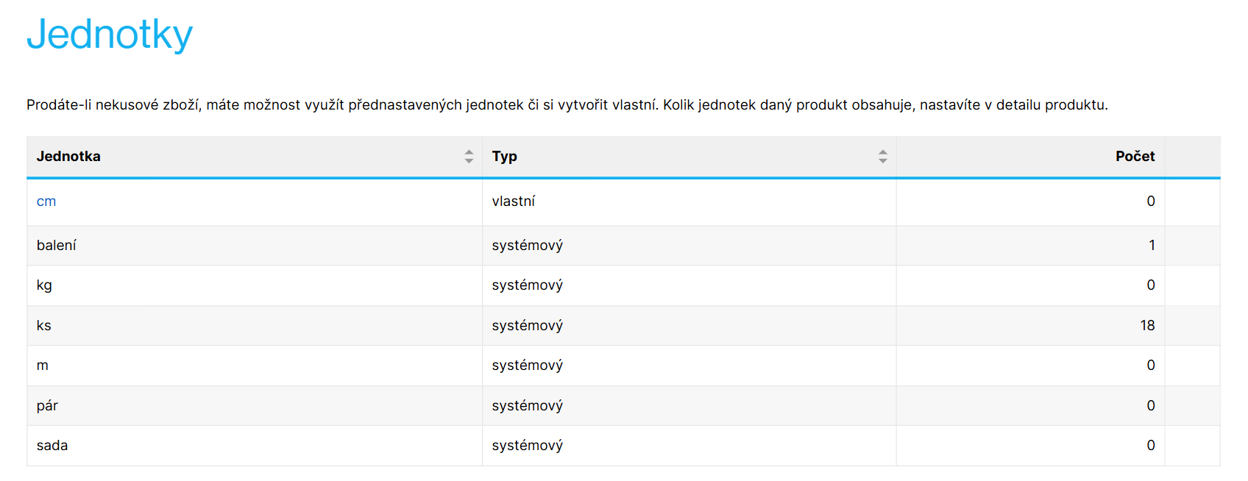The image size is (1248, 481).
Task: Select the kg unit row
Action: point(623,285)
